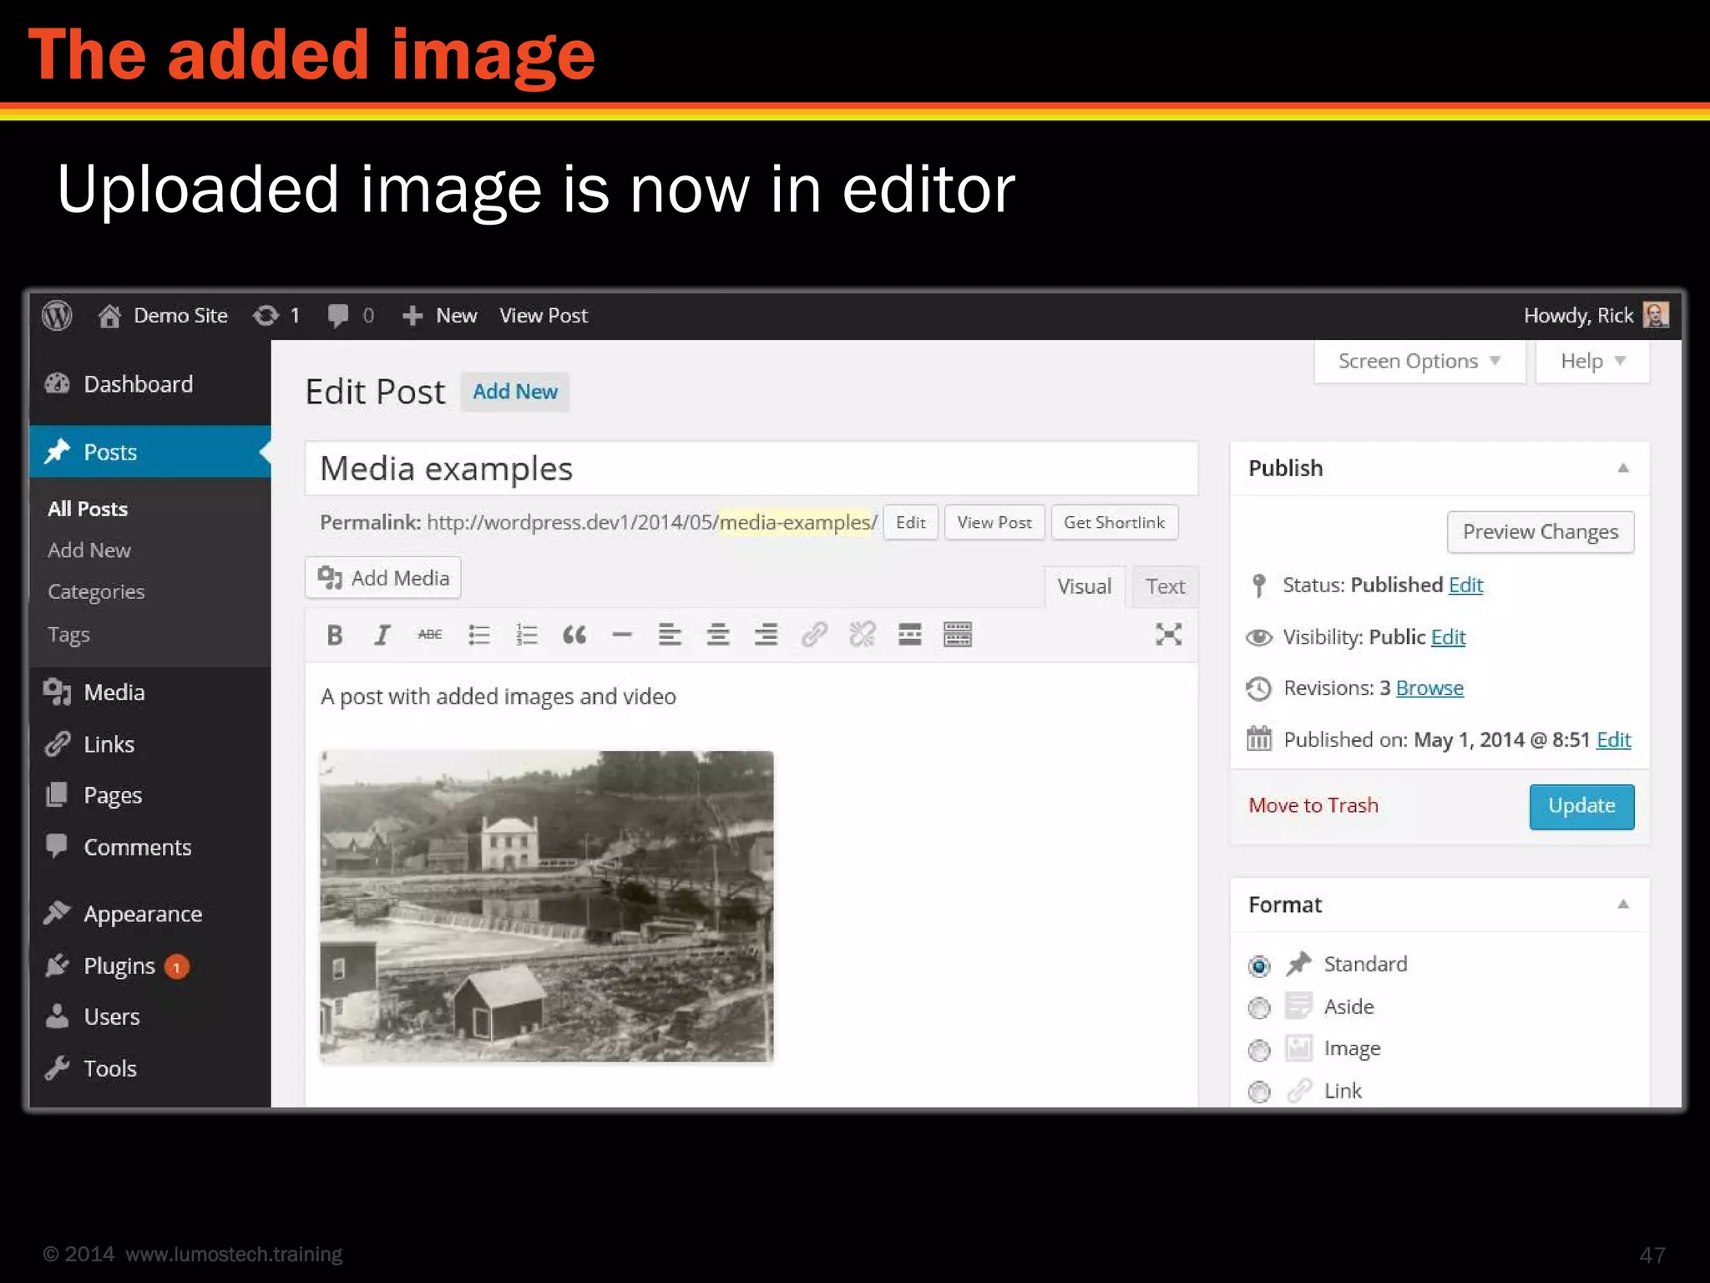Viewport: 1710px width, 1283px height.
Task: Open the Users menu
Action: 150,1017
